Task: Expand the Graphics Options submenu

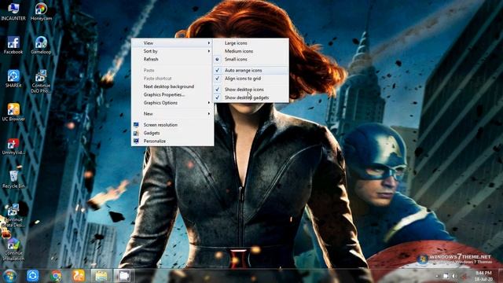Action: pos(172,103)
